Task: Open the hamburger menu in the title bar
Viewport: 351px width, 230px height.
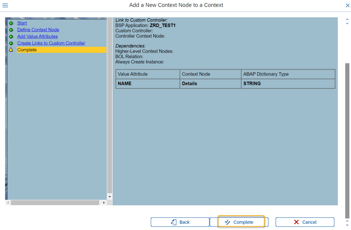Action: click(5, 5)
